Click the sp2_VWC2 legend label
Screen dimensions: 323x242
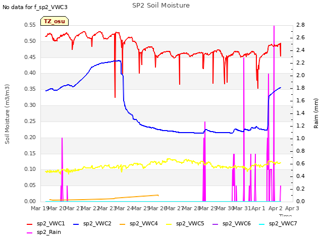pyautogui.click(x=97, y=223)
